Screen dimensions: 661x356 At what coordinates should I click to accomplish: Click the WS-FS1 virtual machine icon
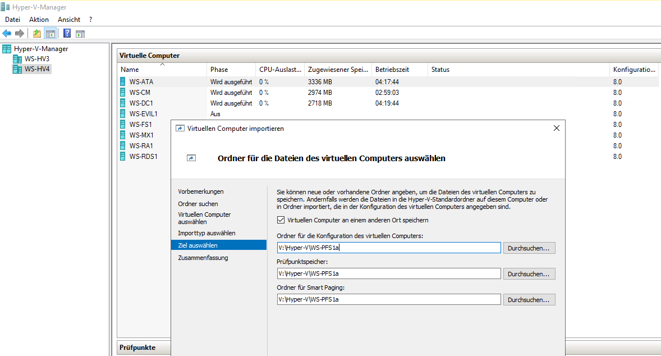tap(123, 125)
